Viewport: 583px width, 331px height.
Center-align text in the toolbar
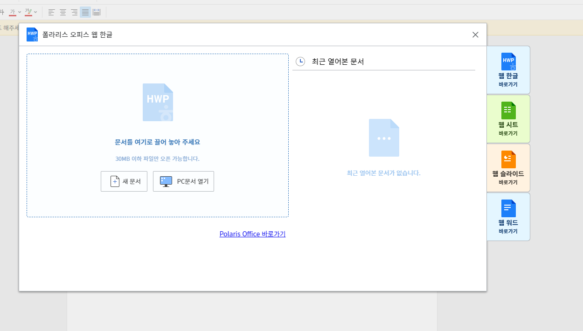click(x=63, y=12)
